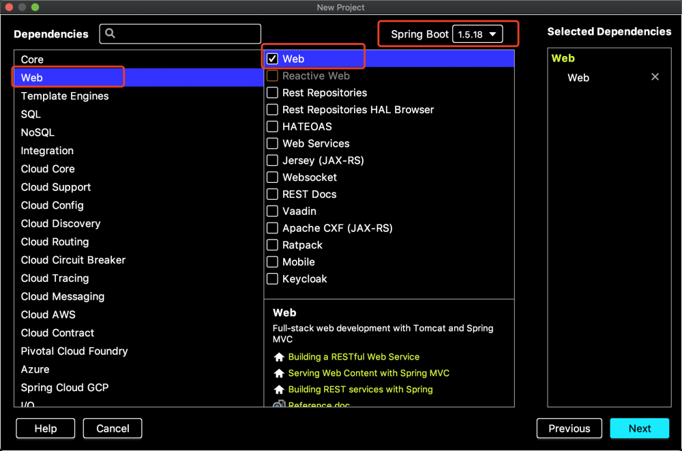
Task: Uncheck the Web dependency checkbox
Action: tap(272, 59)
